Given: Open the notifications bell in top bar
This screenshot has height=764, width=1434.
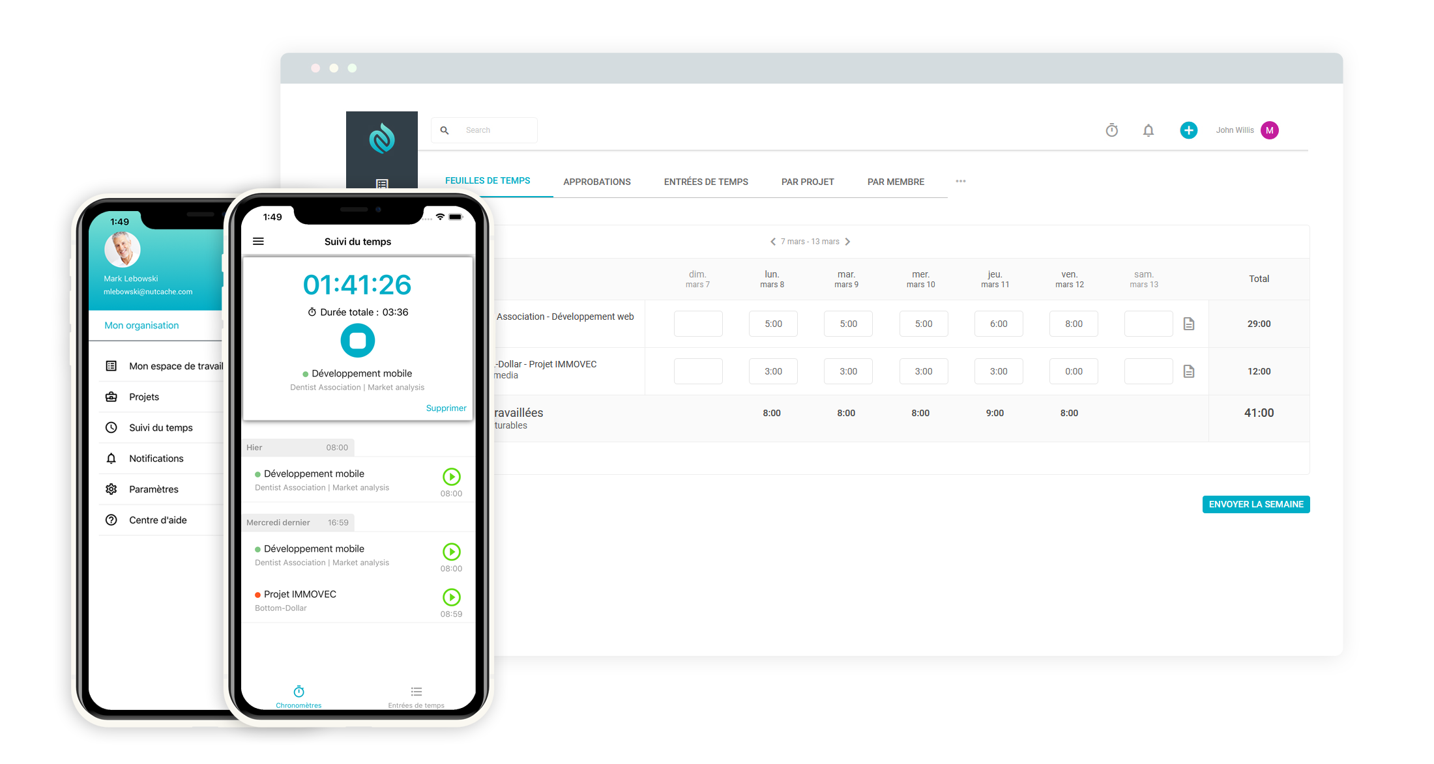Looking at the screenshot, I should [1148, 130].
